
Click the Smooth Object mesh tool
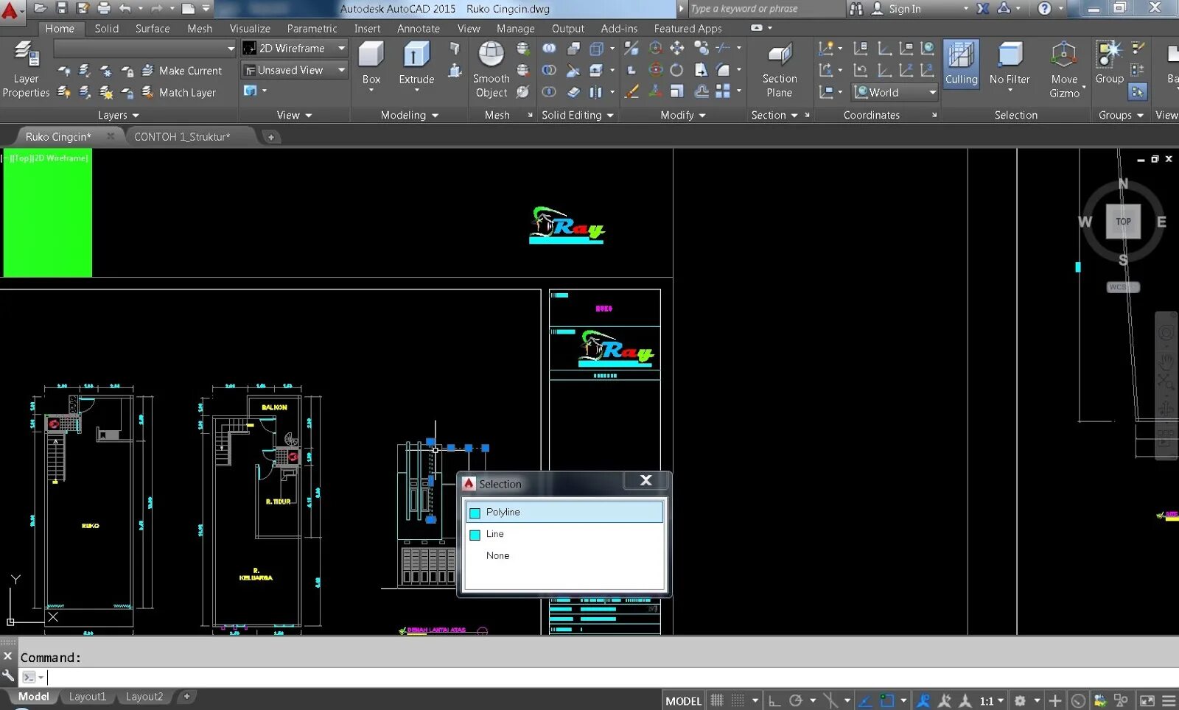(x=491, y=70)
